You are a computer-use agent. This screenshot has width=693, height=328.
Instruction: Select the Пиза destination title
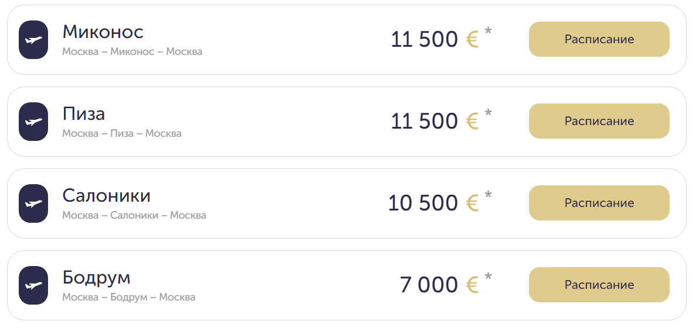pos(84,113)
